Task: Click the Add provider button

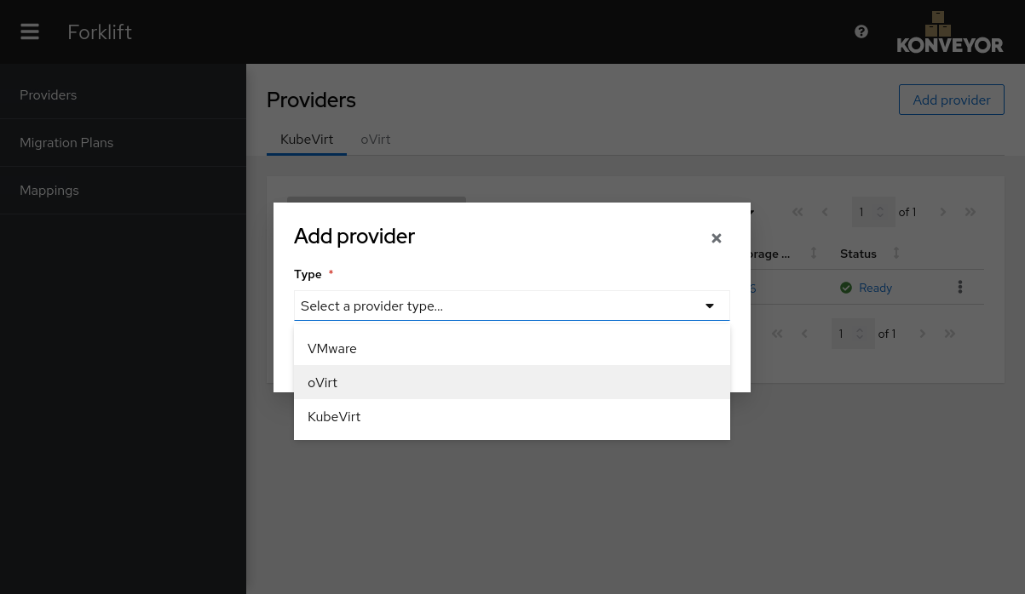Action: tap(952, 100)
